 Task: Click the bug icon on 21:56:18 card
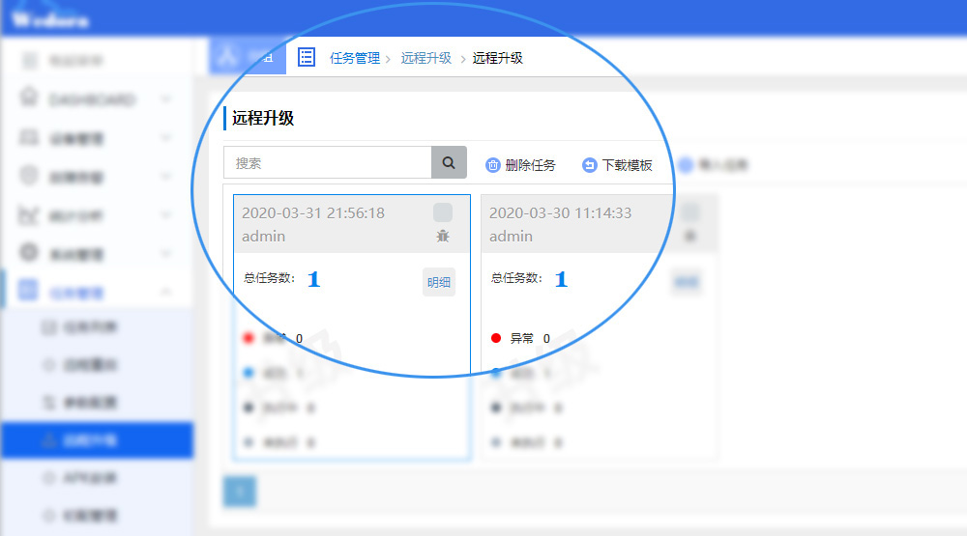443,236
